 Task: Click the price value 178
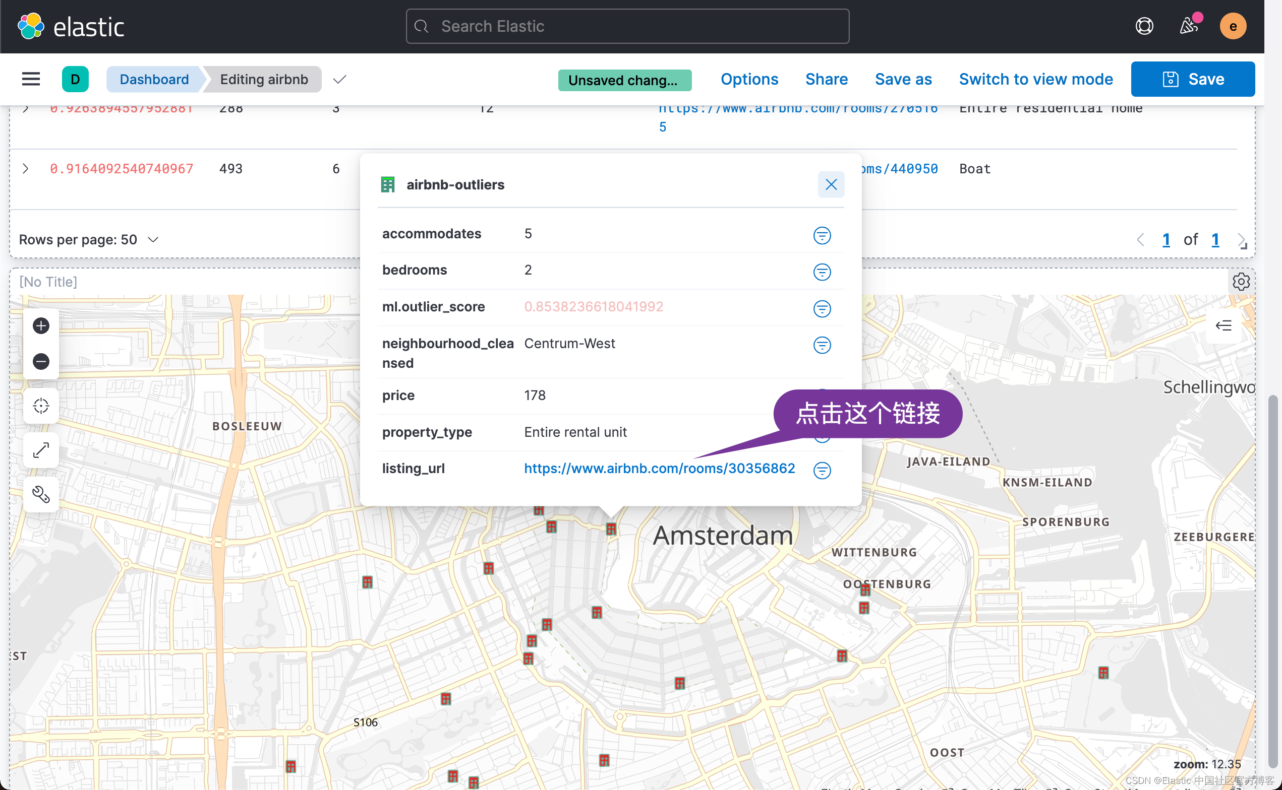[x=535, y=396]
